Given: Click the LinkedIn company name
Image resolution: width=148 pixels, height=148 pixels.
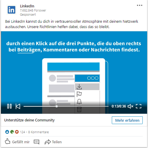Looking at the screenshot, I should [x=27, y=6].
